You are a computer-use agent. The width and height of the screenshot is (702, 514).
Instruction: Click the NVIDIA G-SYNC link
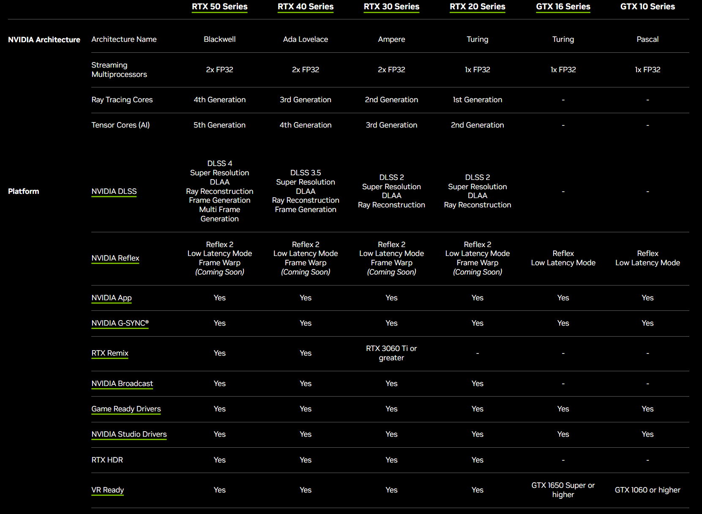point(120,323)
